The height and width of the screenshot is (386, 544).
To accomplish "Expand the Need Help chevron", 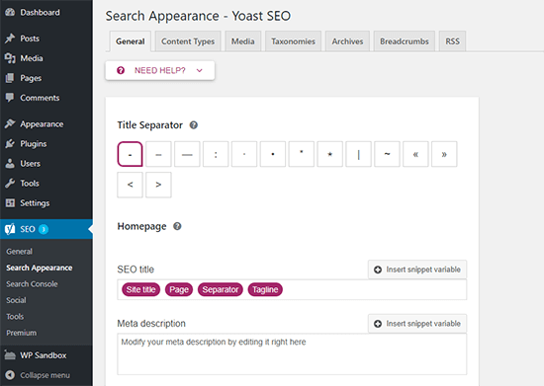I will click(199, 70).
